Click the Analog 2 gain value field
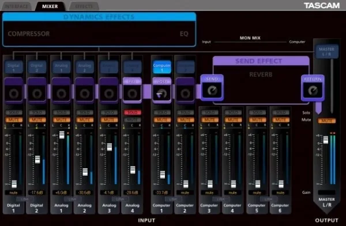This screenshot has width=346, height=226. pos(85,193)
